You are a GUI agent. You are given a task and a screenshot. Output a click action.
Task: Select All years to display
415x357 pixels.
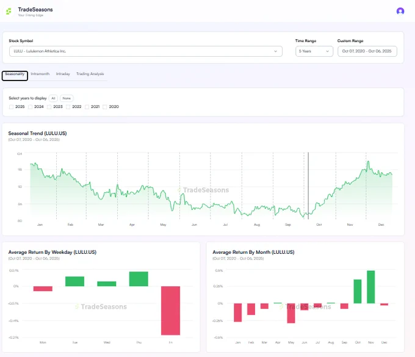(53, 98)
